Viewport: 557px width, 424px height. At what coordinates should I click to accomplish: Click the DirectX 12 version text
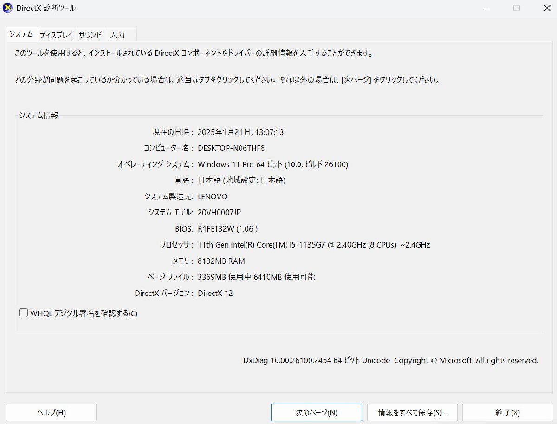215,293
